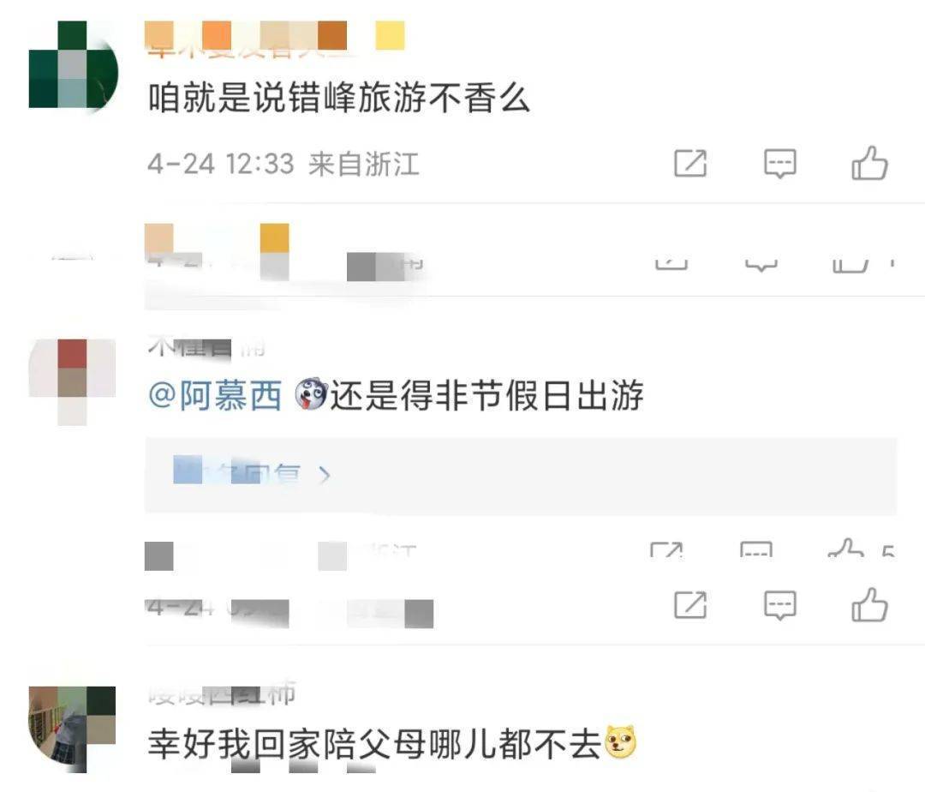
Task: Open username above 幸好我回家 comment
Action: [222, 694]
